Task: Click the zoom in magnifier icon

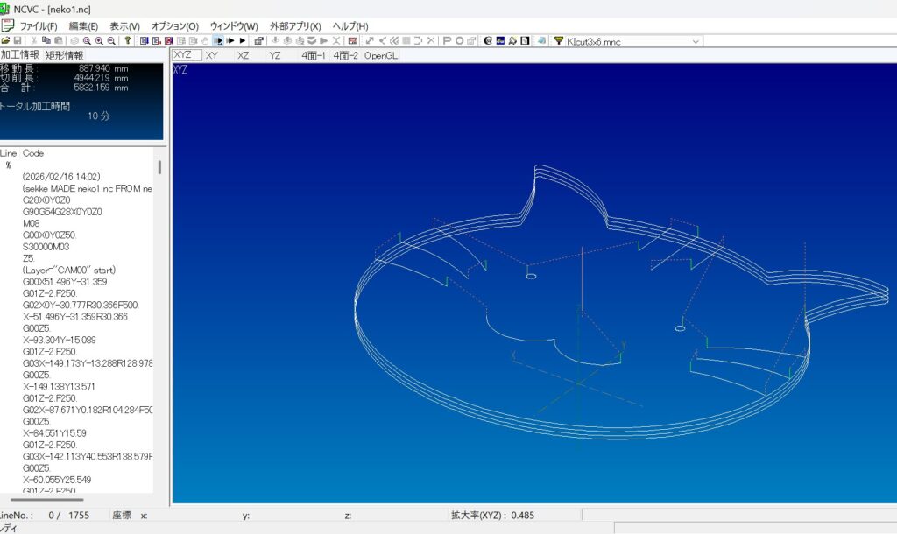Action: [99, 40]
